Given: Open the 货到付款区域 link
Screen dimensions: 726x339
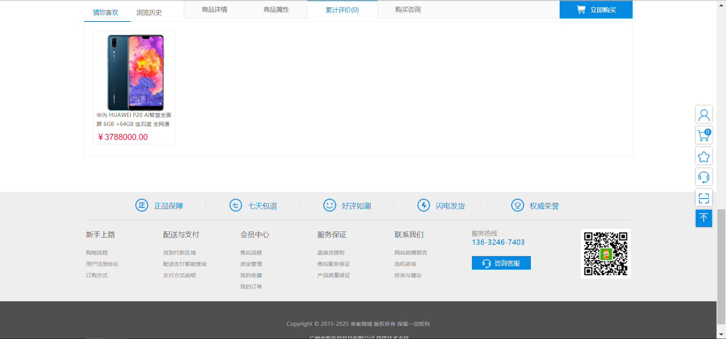Looking at the screenshot, I should coord(179,253).
